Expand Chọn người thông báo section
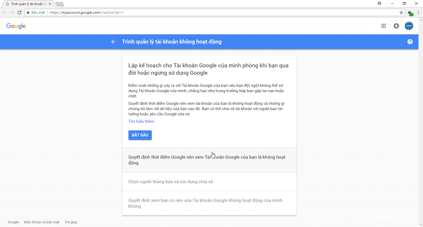 coord(209,182)
